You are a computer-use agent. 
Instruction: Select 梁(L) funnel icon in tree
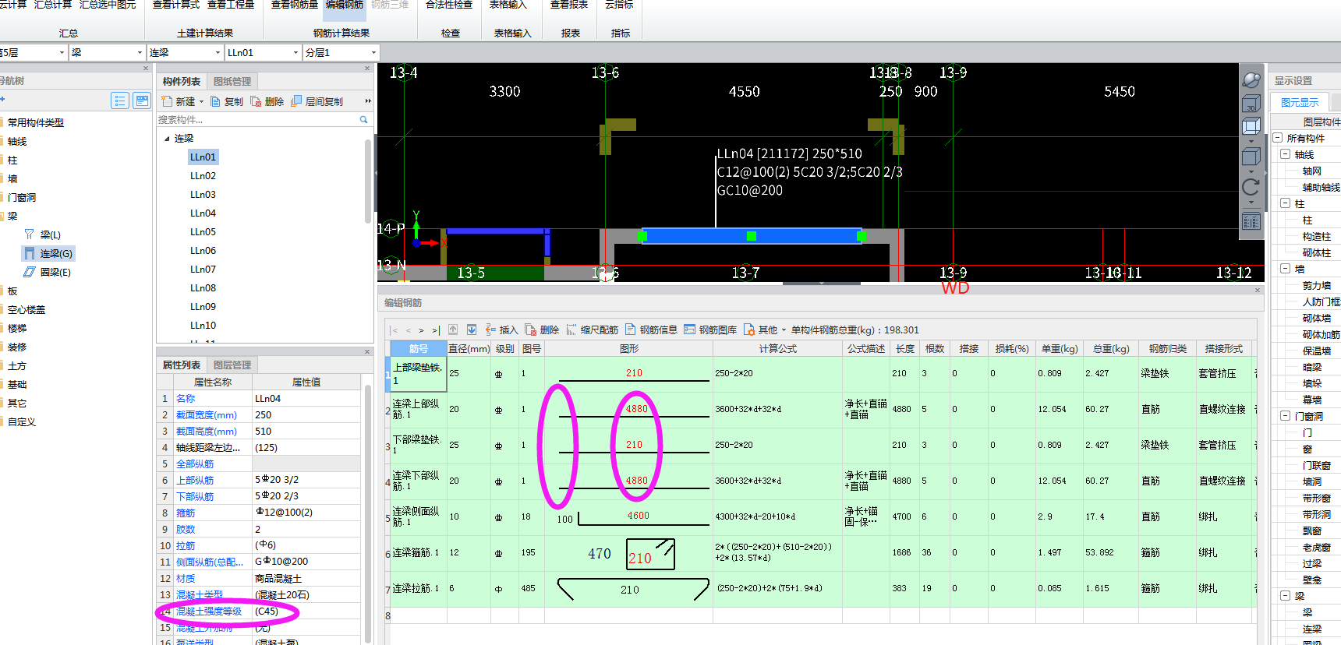pyautogui.click(x=30, y=234)
